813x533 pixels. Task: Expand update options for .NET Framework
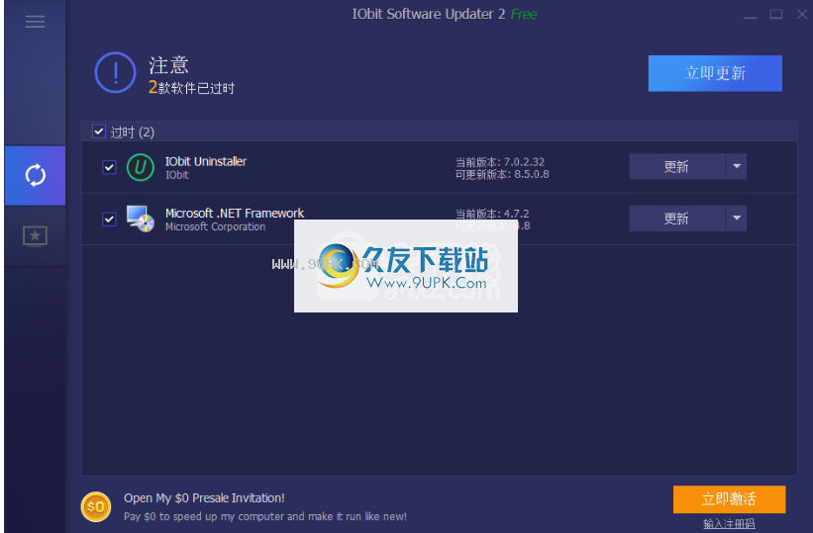click(737, 219)
